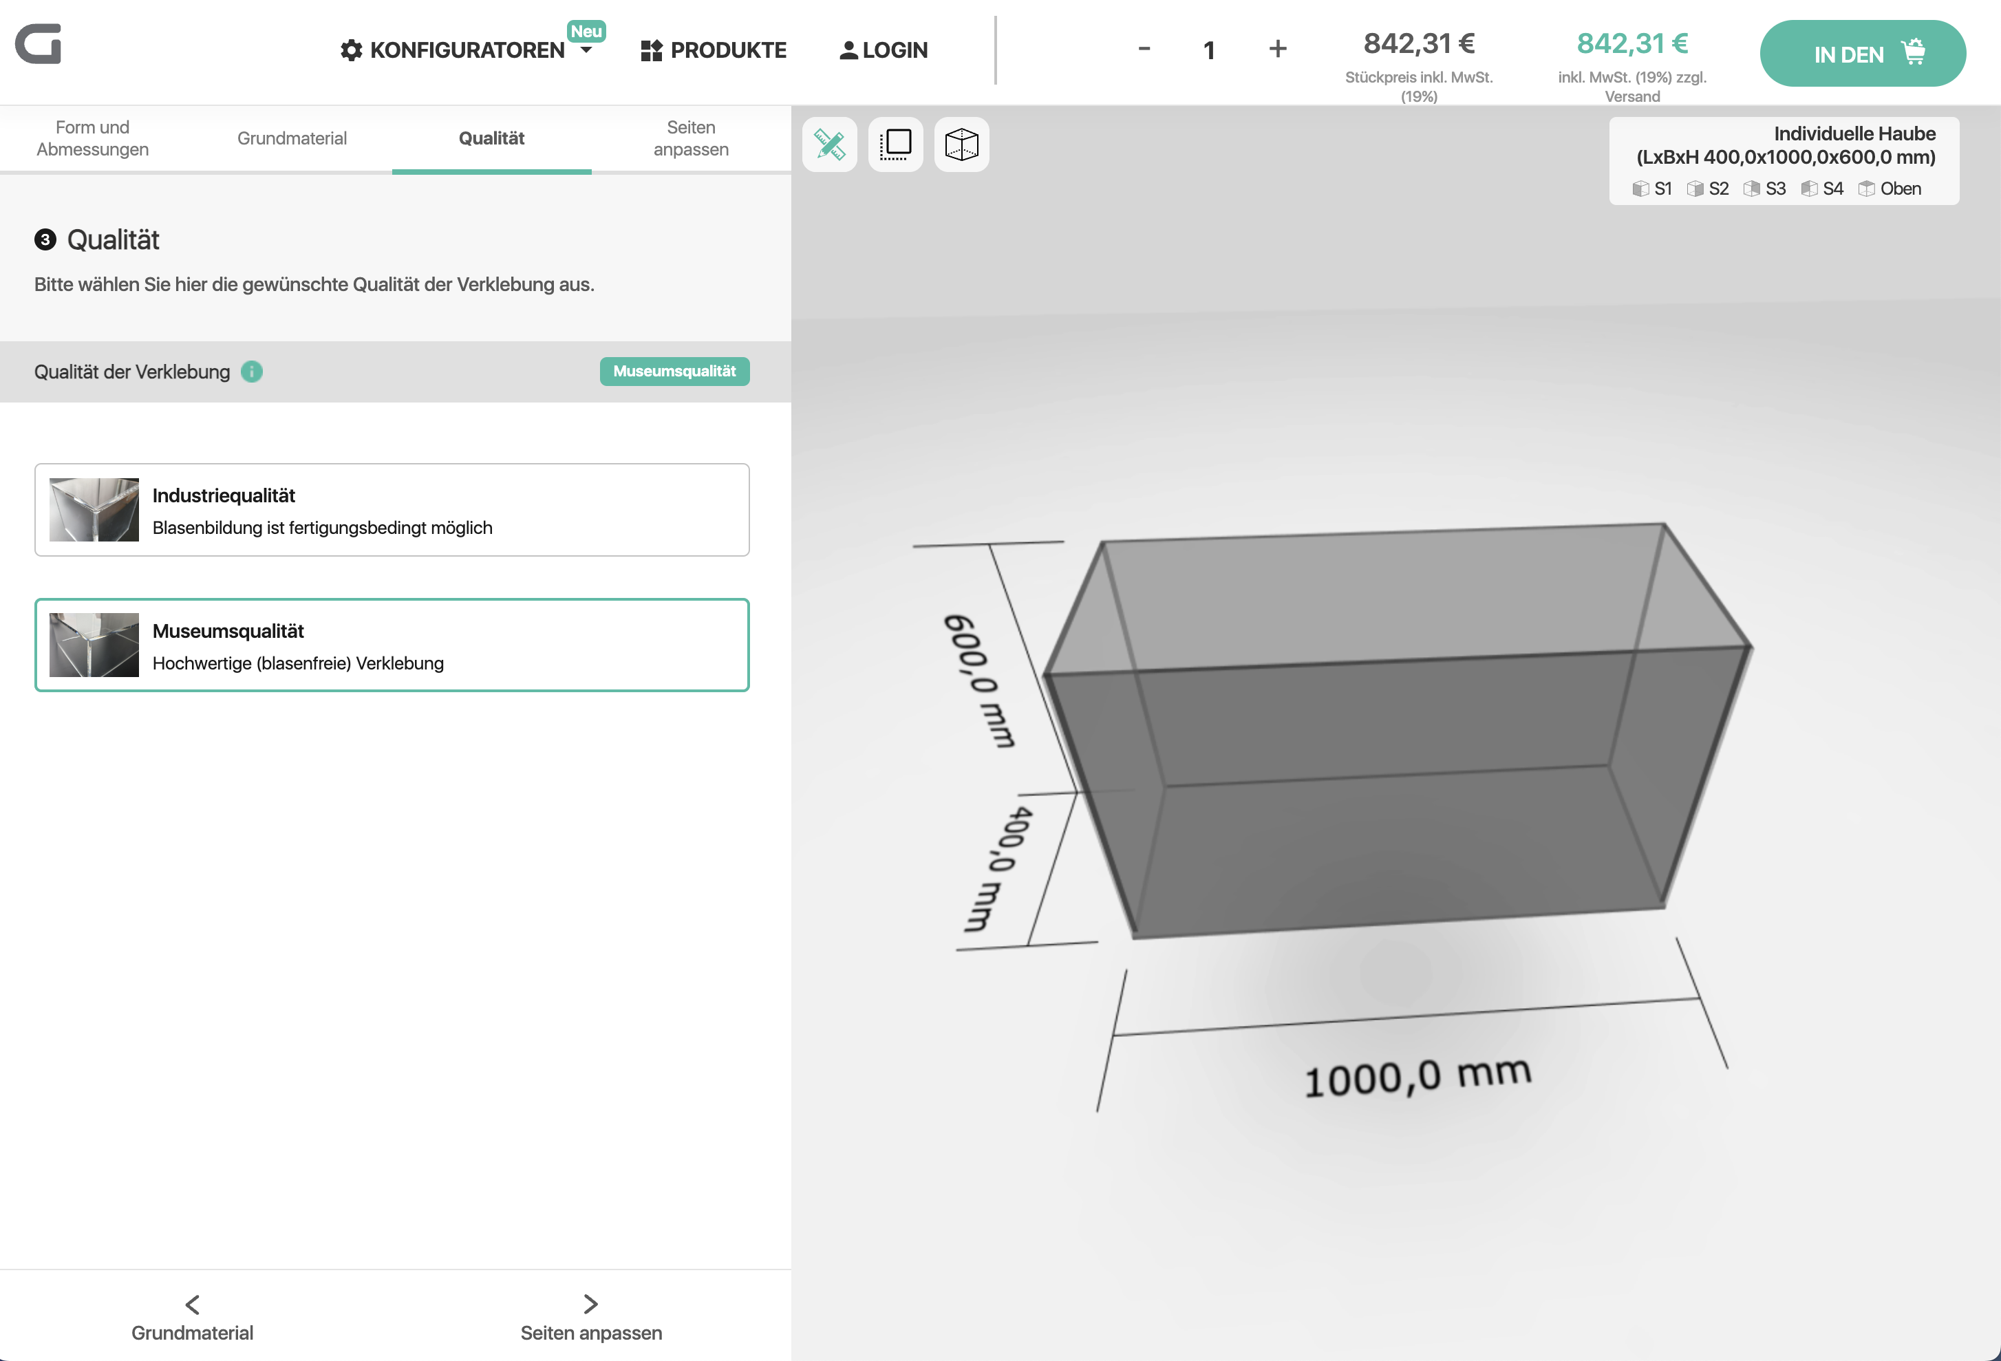The width and height of the screenshot is (2001, 1361).
Task: Select side S2 in the legend
Action: tap(1707, 189)
